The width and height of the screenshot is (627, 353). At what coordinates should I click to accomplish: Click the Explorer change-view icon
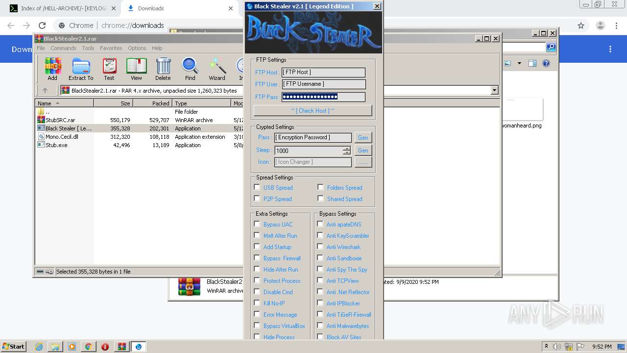point(508,63)
